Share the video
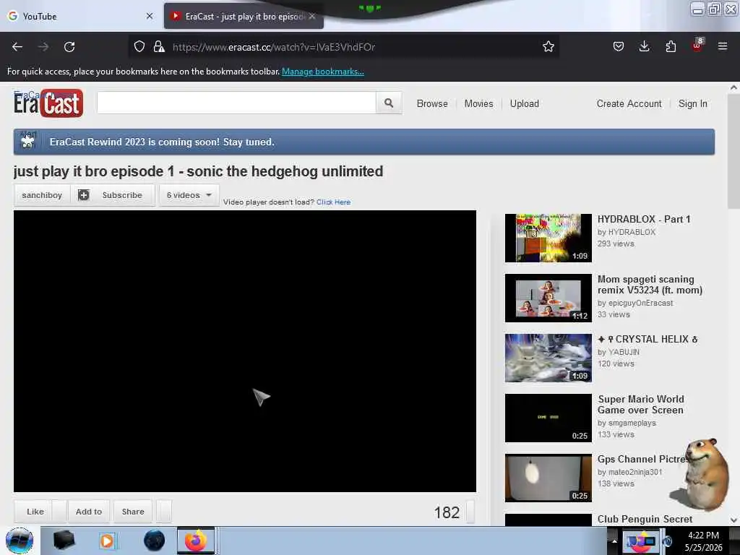This screenshot has width=740, height=555. [x=133, y=512]
